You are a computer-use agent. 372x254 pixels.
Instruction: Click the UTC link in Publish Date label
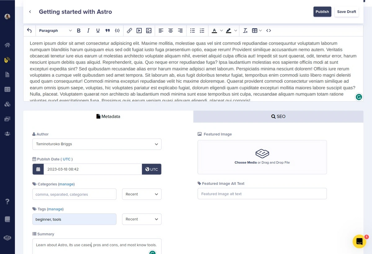(x=67, y=159)
